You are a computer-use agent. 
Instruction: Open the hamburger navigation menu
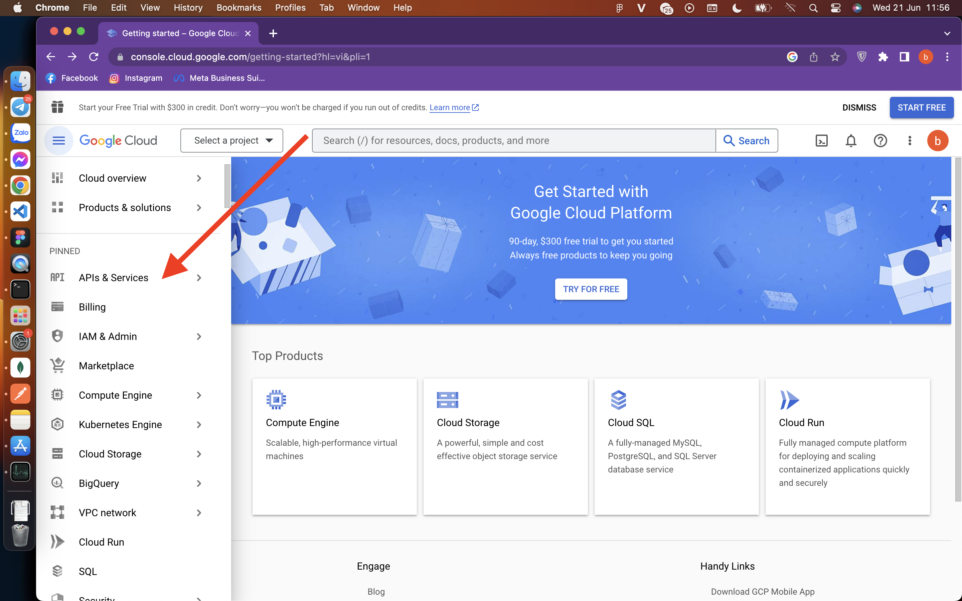pyautogui.click(x=58, y=140)
